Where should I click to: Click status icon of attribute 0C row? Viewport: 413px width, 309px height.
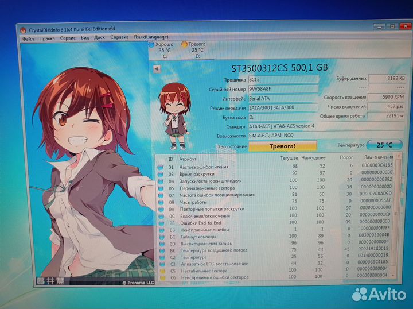pos(161,216)
